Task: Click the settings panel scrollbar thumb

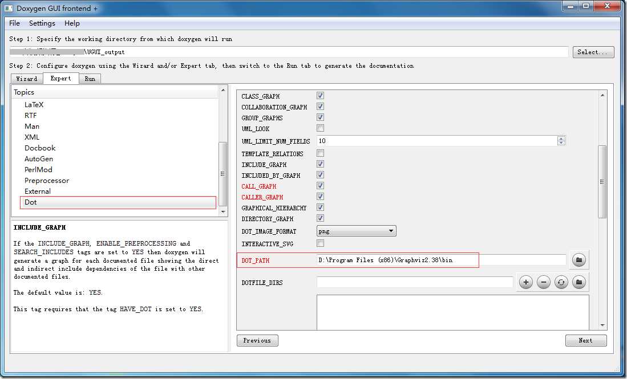Action: [x=602, y=182]
